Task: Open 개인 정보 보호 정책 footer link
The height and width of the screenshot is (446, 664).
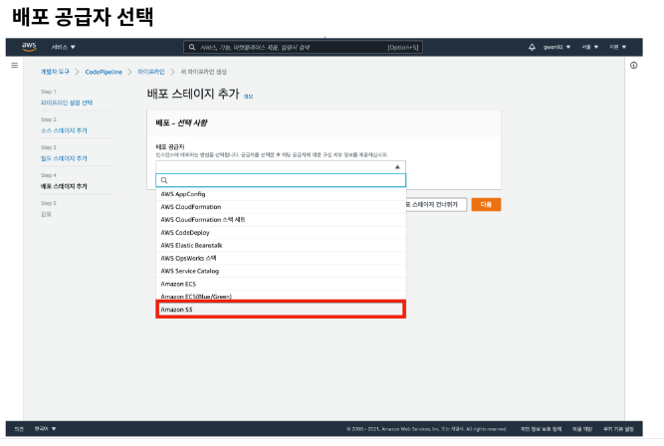Action: coord(541,429)
